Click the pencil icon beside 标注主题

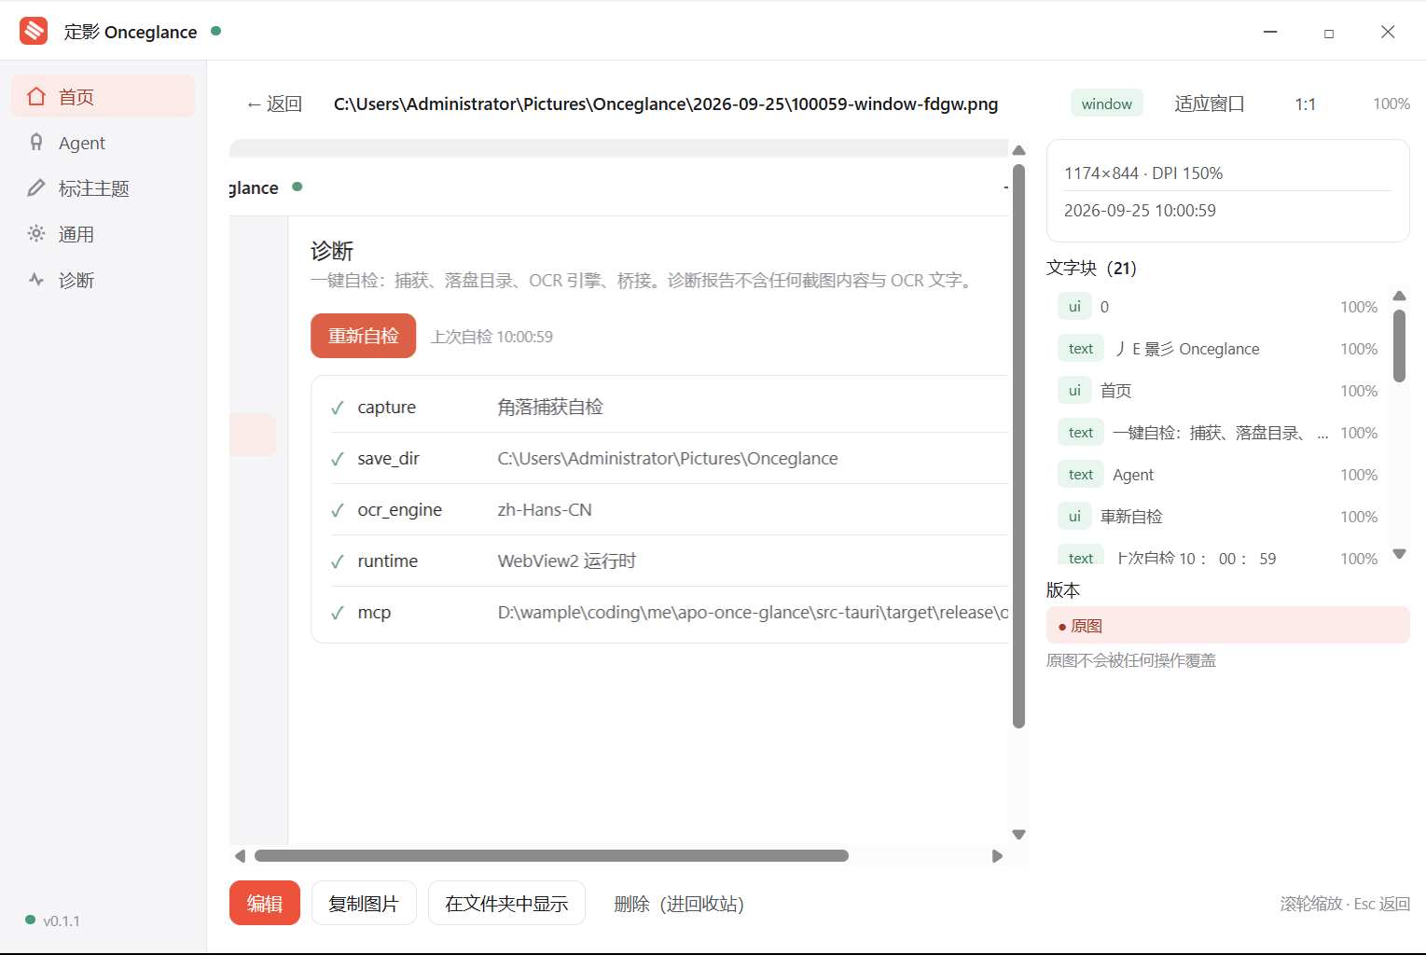[x=36, y=187]
